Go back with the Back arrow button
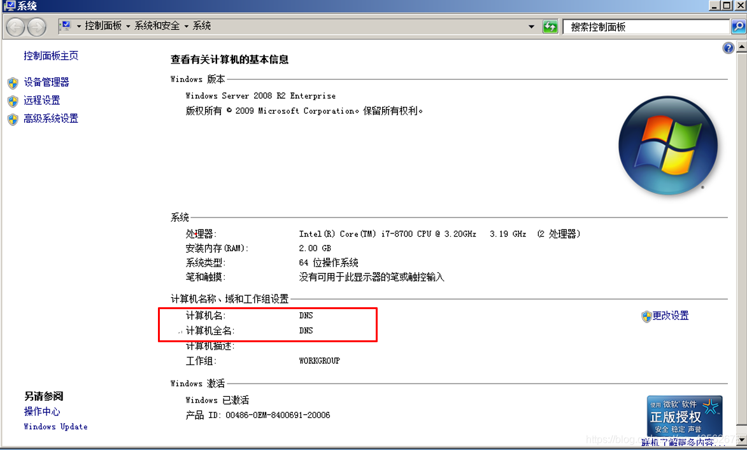Image resolution: width=747 pixels, height=451 pixels. coord(15,27)
